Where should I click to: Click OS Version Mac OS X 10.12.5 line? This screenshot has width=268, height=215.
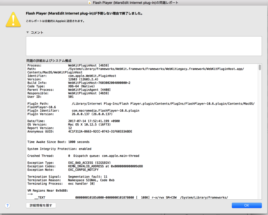(69, 124)
